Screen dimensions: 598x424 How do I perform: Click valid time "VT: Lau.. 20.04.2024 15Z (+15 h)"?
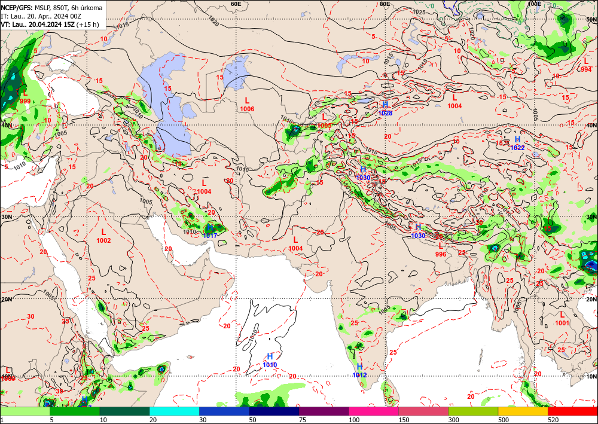coord(50,25)
